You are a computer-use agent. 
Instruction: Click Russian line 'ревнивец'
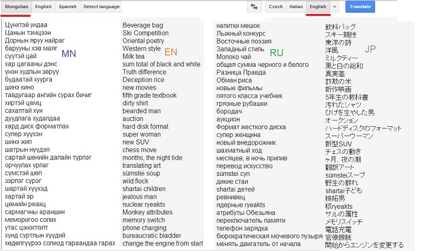click(x=231, y=197)
